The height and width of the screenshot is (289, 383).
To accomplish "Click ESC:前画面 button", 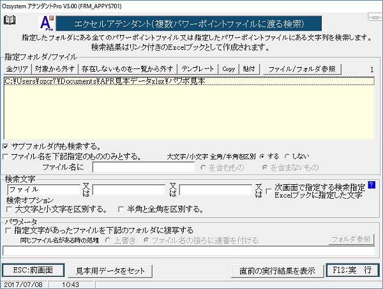I will (x=33, y=270).
